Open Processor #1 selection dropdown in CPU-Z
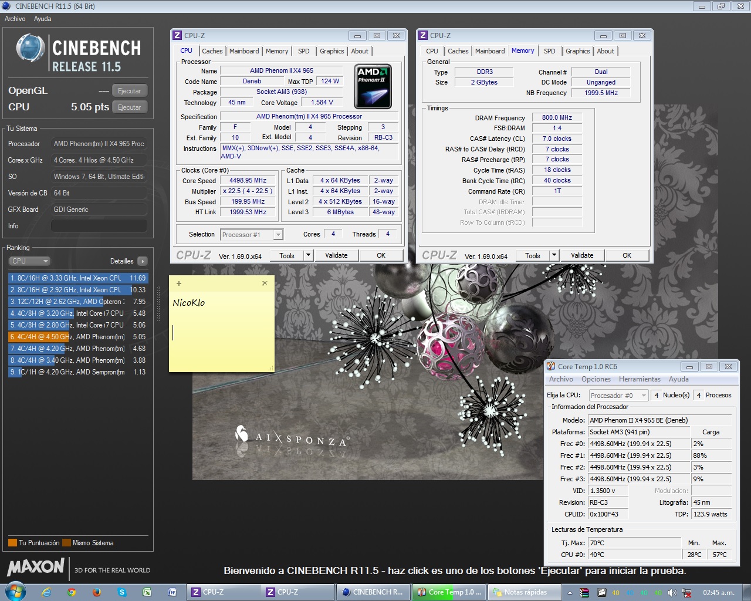The image size is (751, 601). (252, 235)
